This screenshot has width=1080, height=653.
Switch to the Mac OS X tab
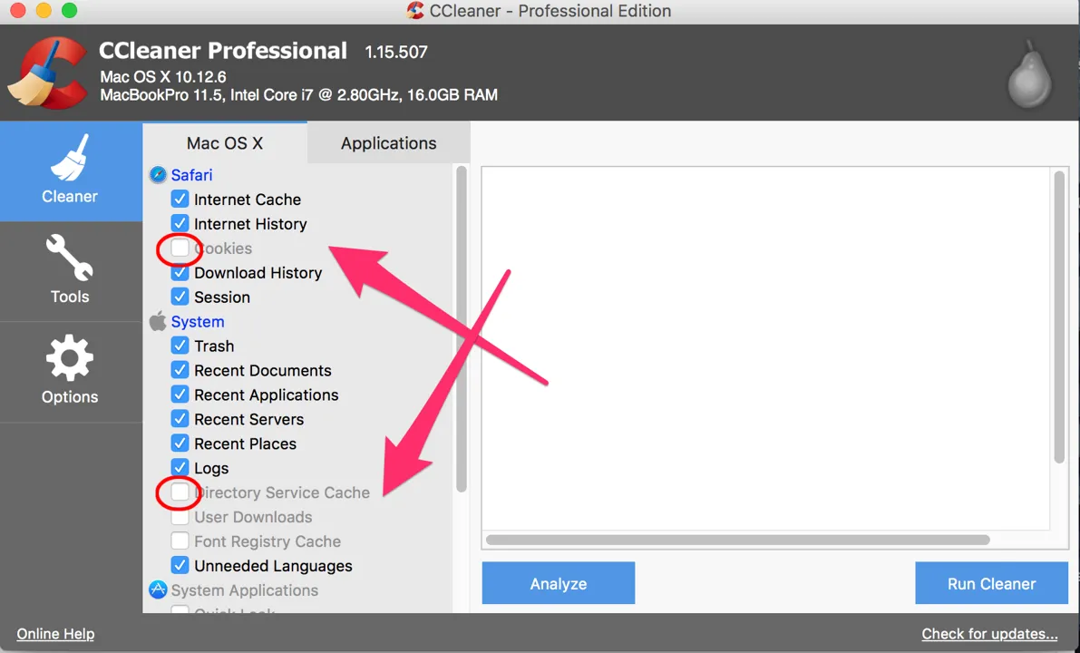click(x=225, y=142)
